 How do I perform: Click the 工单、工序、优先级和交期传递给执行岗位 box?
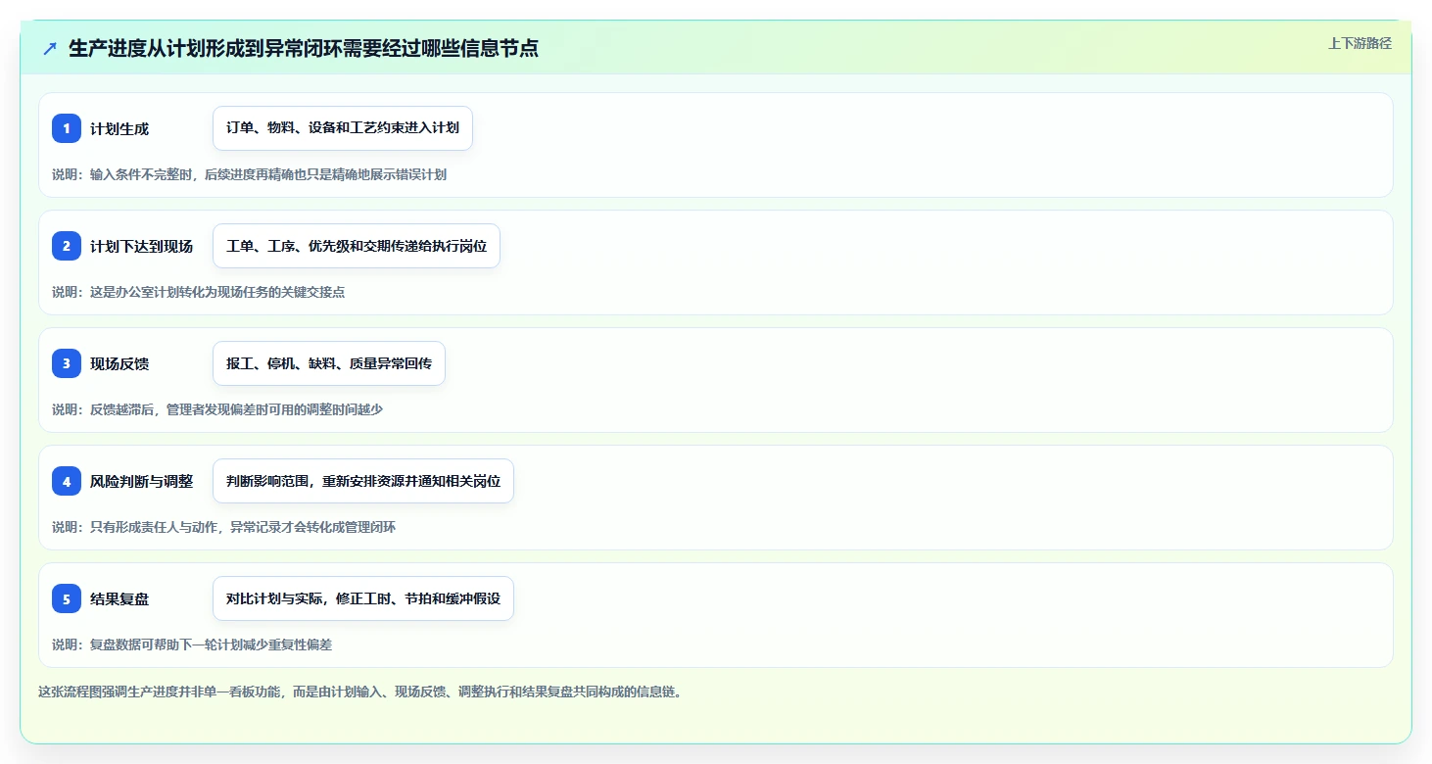[x=357, y=246]
